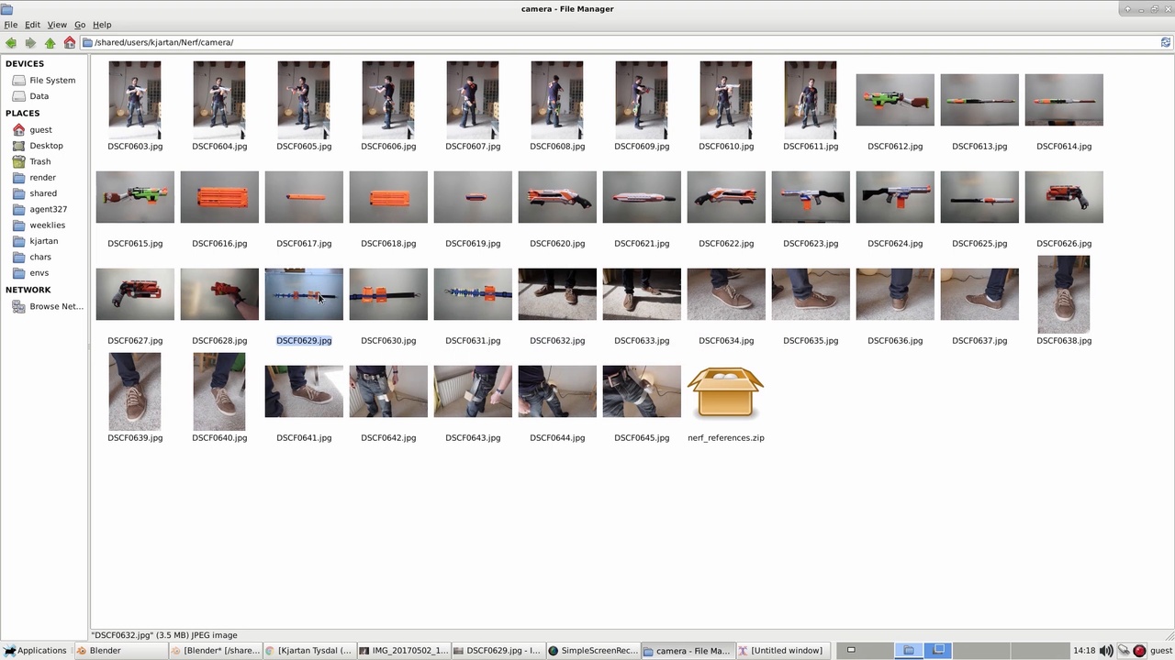This screenshot has width=1175, height=660.
Task: Navigate to parent folder with up arrow
Action: (50, 42)
